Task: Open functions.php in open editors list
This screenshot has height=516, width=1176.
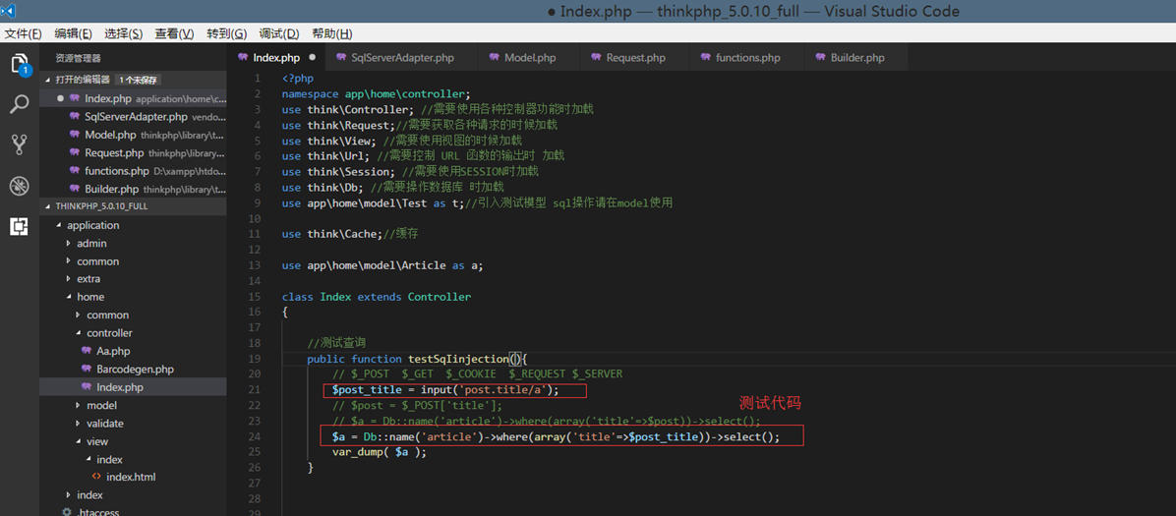Action: 133,170
